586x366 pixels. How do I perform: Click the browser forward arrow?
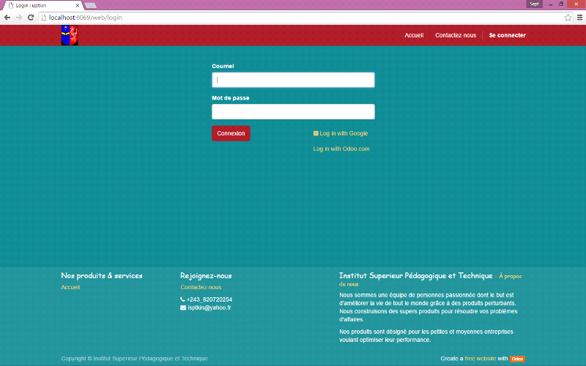click(19, 18)
